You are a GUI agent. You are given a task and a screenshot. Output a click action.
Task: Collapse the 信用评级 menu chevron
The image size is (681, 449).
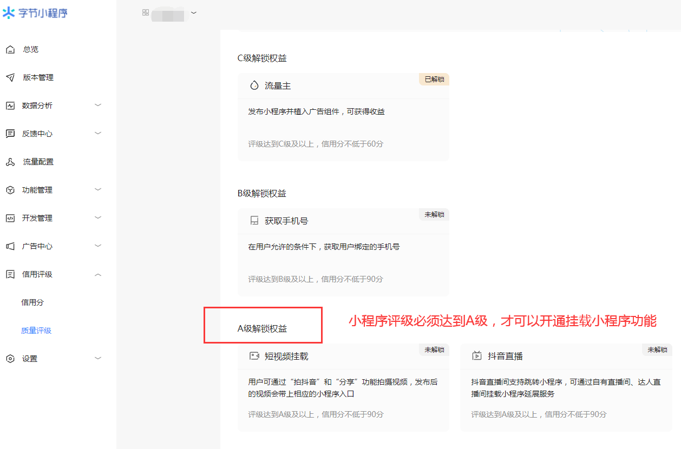tap(98, 274)
